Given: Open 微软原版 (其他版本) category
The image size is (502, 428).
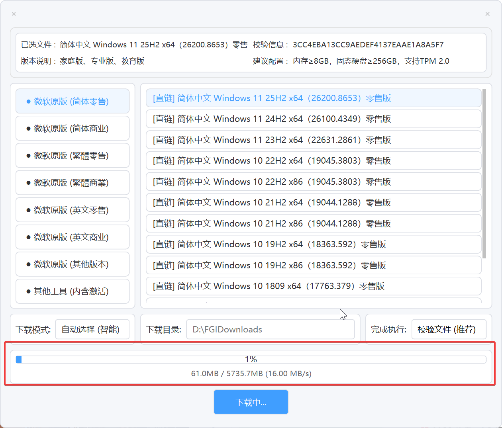Looking at the screenshot, I should point(73,264).
